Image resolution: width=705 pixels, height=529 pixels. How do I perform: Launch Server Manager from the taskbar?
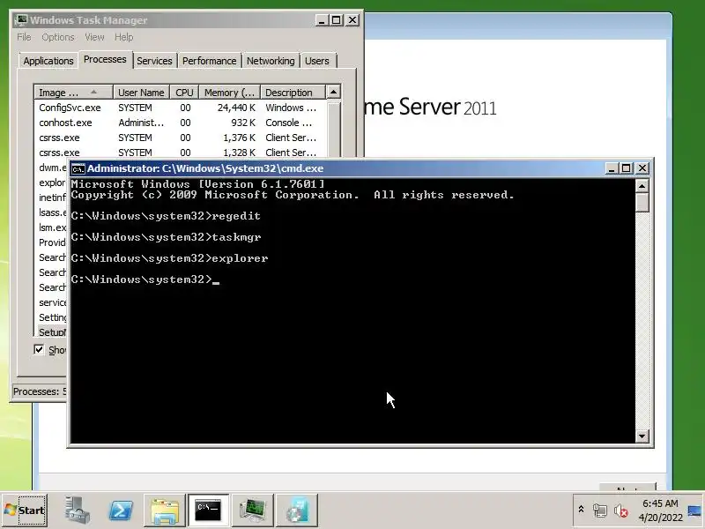[77, 510]
